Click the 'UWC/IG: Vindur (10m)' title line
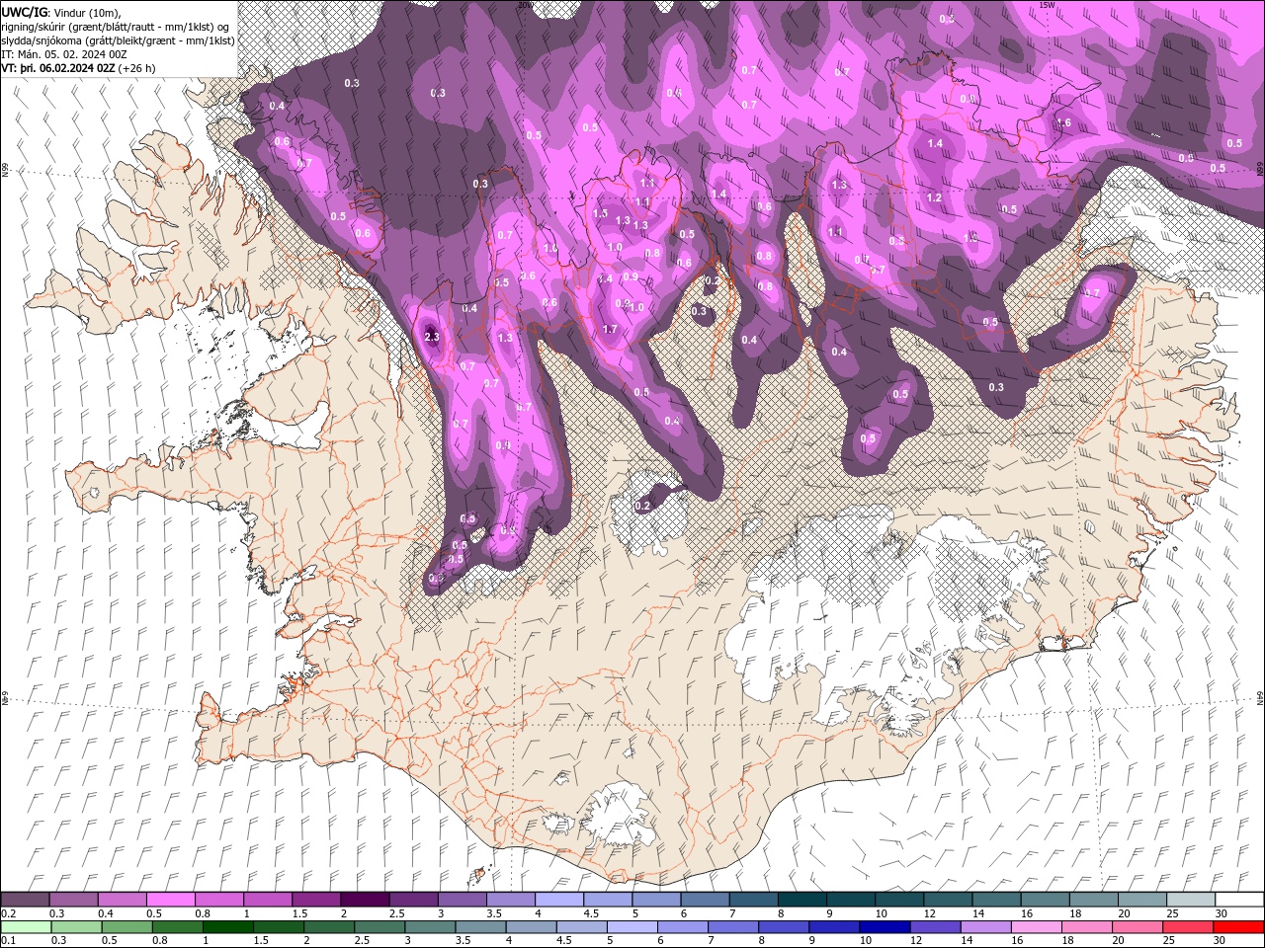 coord(60,12)
